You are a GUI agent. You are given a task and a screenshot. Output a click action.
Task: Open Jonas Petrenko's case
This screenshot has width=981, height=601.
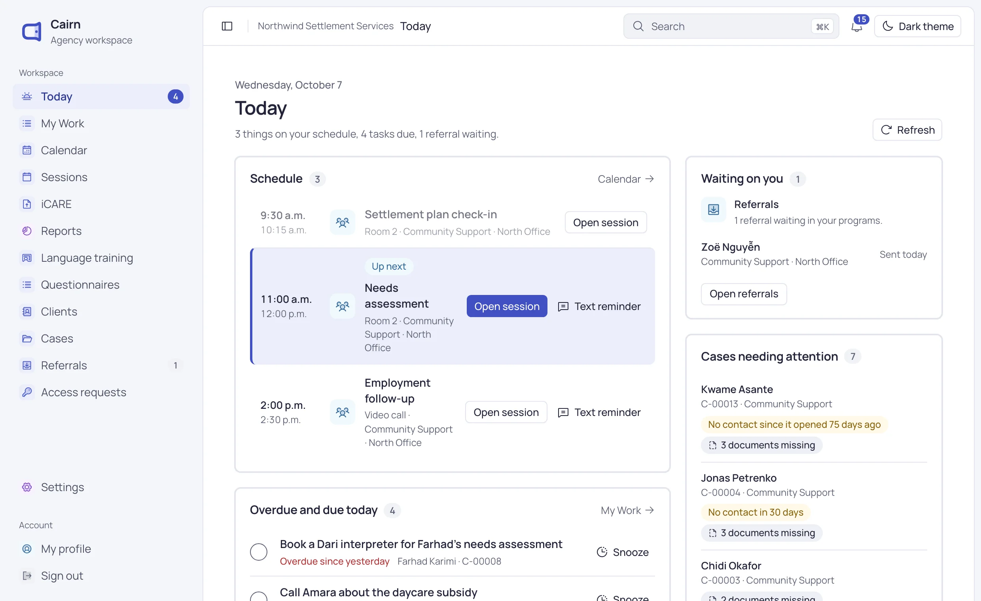coord(739,478)
